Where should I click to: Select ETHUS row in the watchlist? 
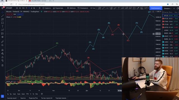point(171,21)
